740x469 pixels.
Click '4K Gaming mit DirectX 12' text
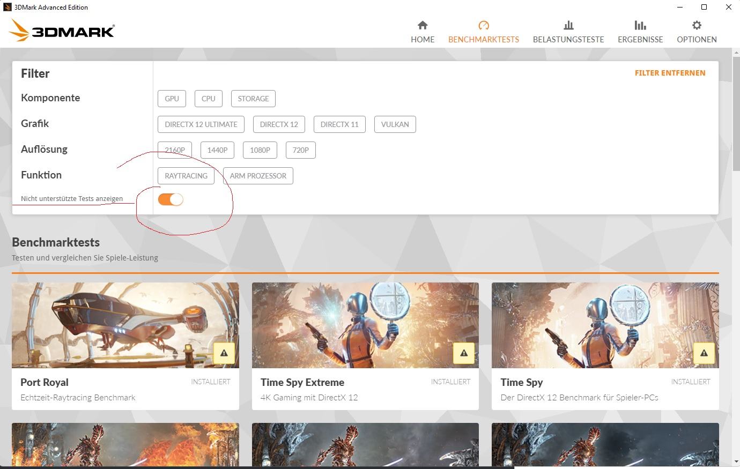click(x=309, y=398)
